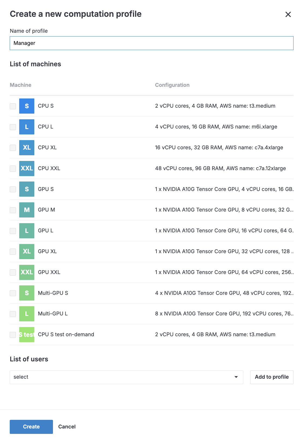The image size is (300, 442).
Task: Click the S icon for Multi-GPU S
Action: point(27,293)
